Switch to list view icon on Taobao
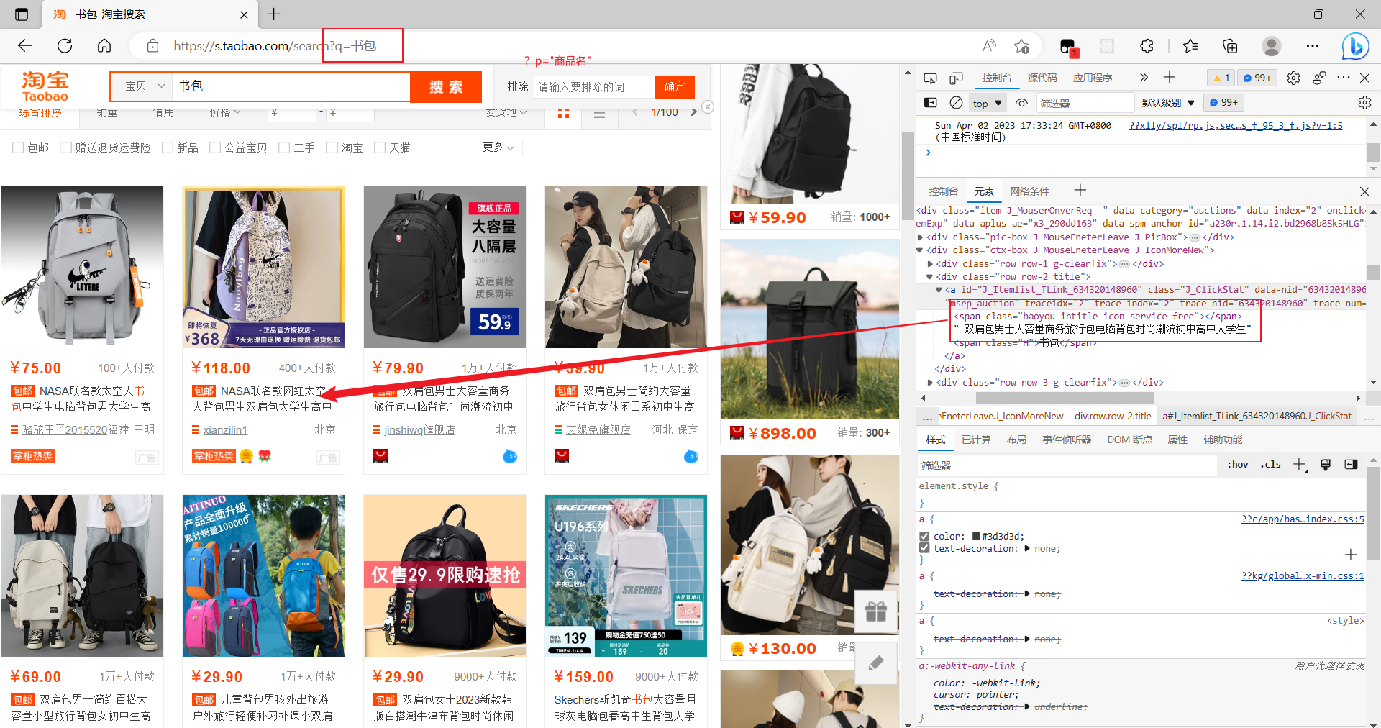Viewport: 1381px width, 728px height. coord(600,113)
